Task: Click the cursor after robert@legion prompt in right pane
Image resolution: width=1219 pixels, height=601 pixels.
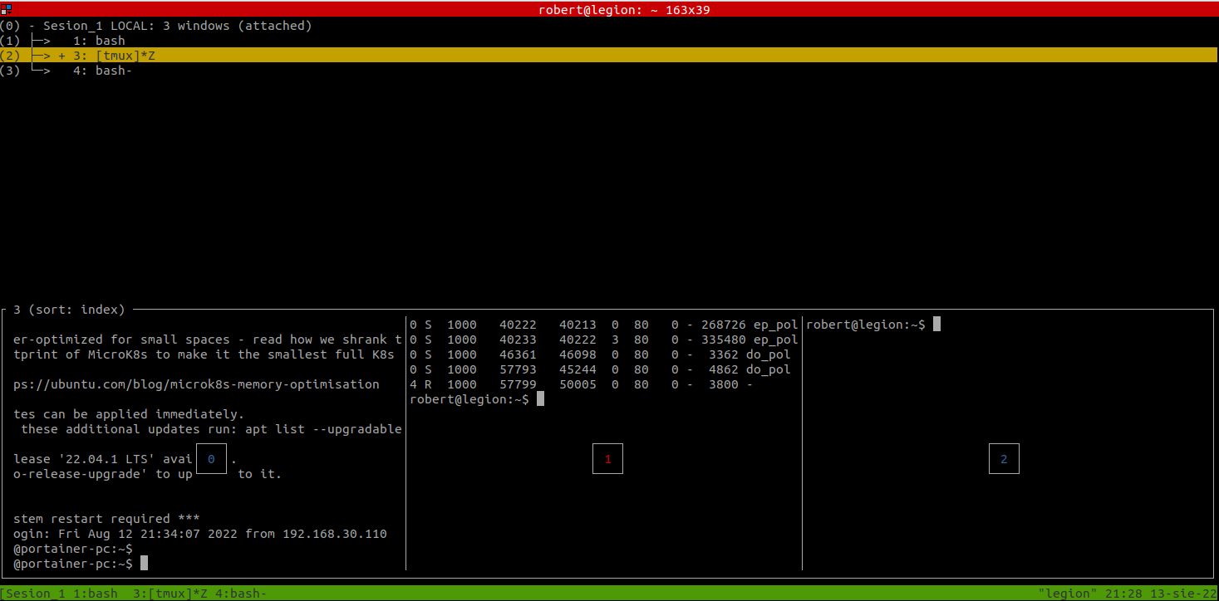Action: click(x=937, y=325)
